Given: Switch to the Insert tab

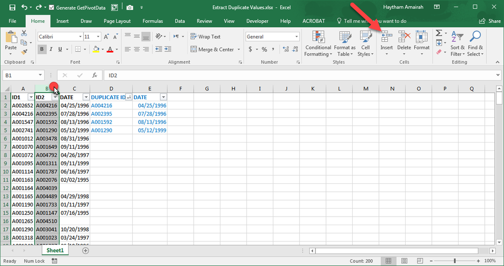Looking at the screenshot, I should [x=63, y=21].
